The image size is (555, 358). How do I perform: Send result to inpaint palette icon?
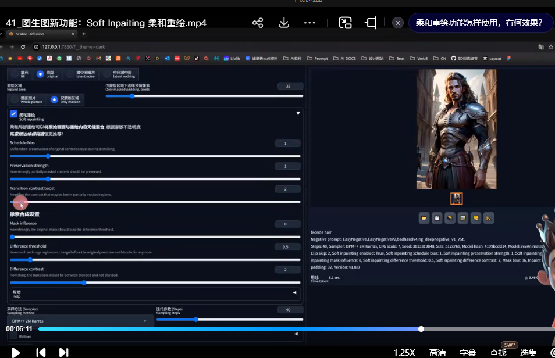476,219
